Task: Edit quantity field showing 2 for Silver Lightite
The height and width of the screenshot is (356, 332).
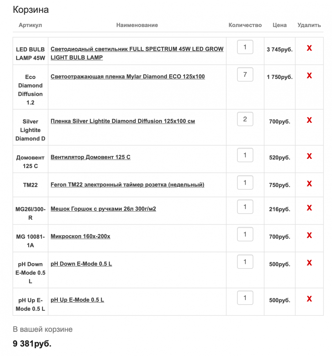Action: 245,119
